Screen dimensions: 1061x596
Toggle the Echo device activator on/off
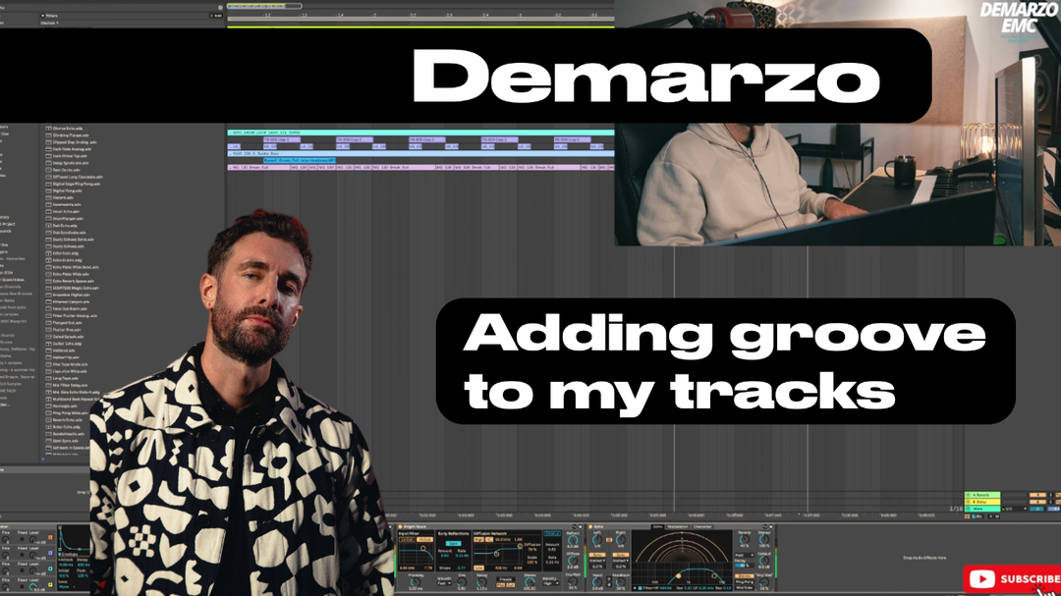589,527
